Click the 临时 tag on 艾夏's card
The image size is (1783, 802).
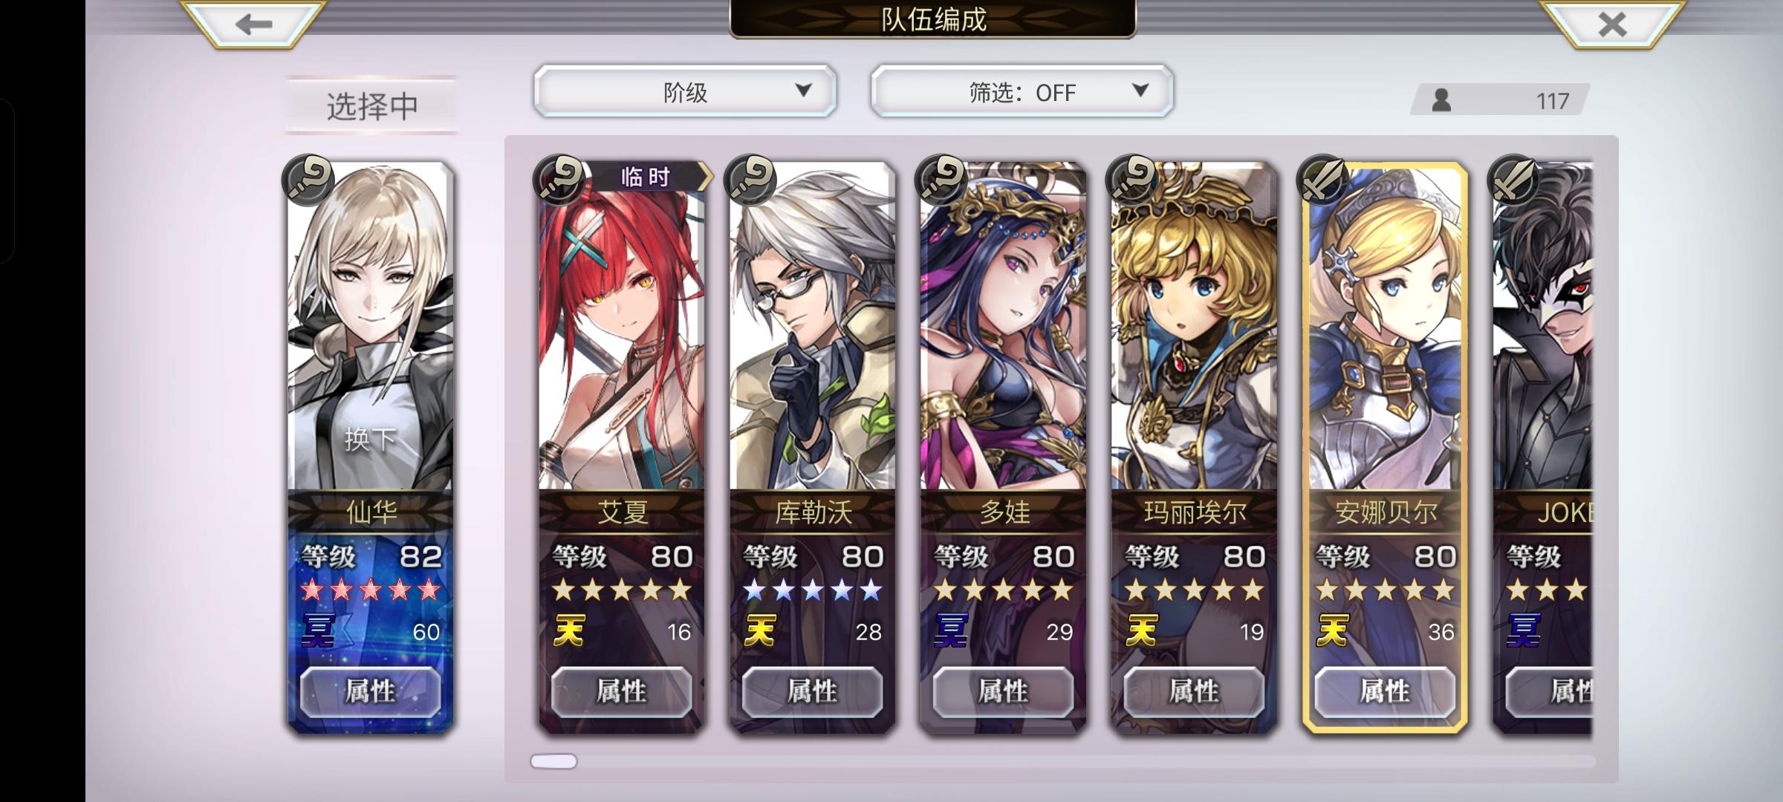coord(646,177)
